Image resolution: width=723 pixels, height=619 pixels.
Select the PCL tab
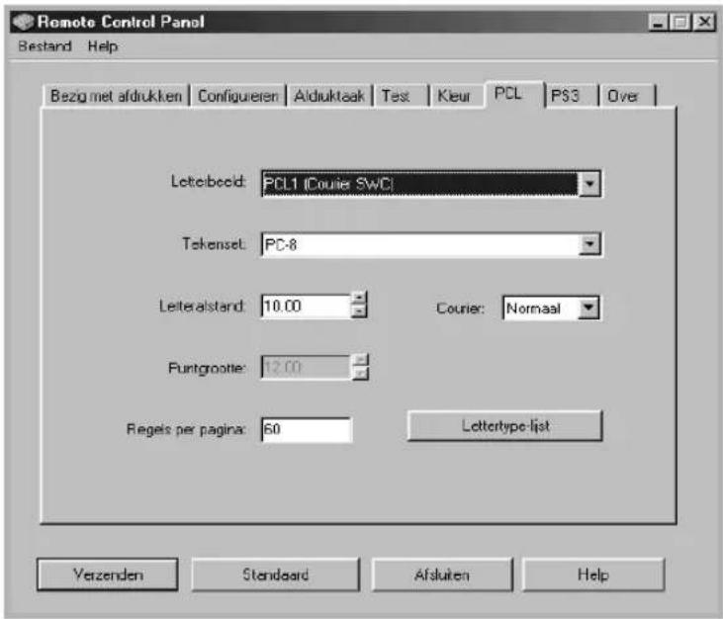(x=513, y=94)
